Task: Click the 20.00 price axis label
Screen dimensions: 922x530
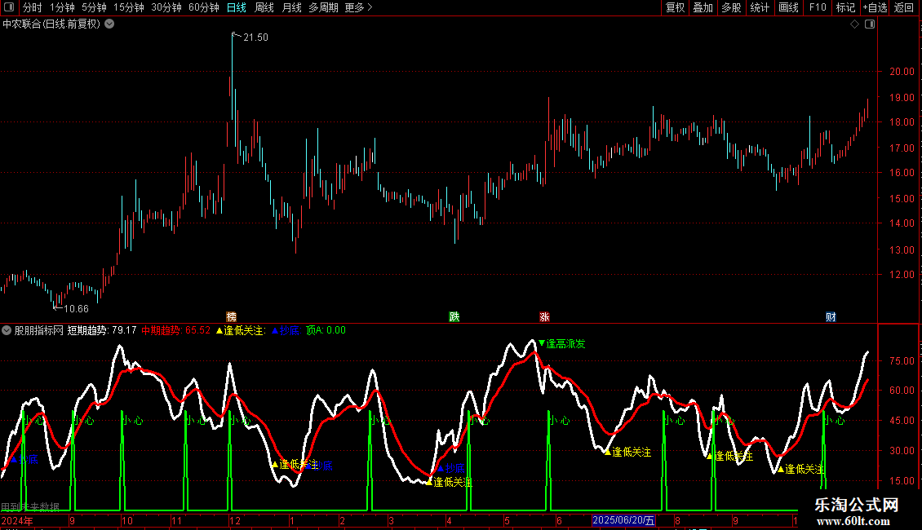Action: coord(902,71)
